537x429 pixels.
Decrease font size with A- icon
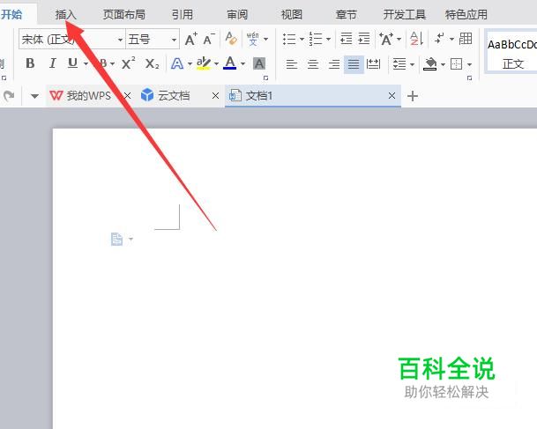coord(209,39)
